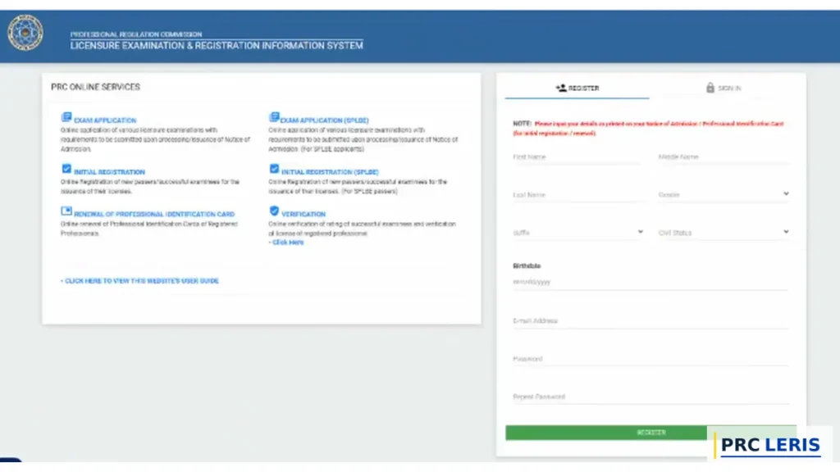The width and height of the screenshot is (840, 472).
Task: Open the Gender dropdown
Action: pos(724,195)
